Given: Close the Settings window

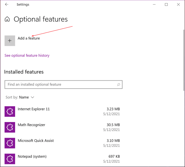Looking at the screenshot, I should click(178, 4).
